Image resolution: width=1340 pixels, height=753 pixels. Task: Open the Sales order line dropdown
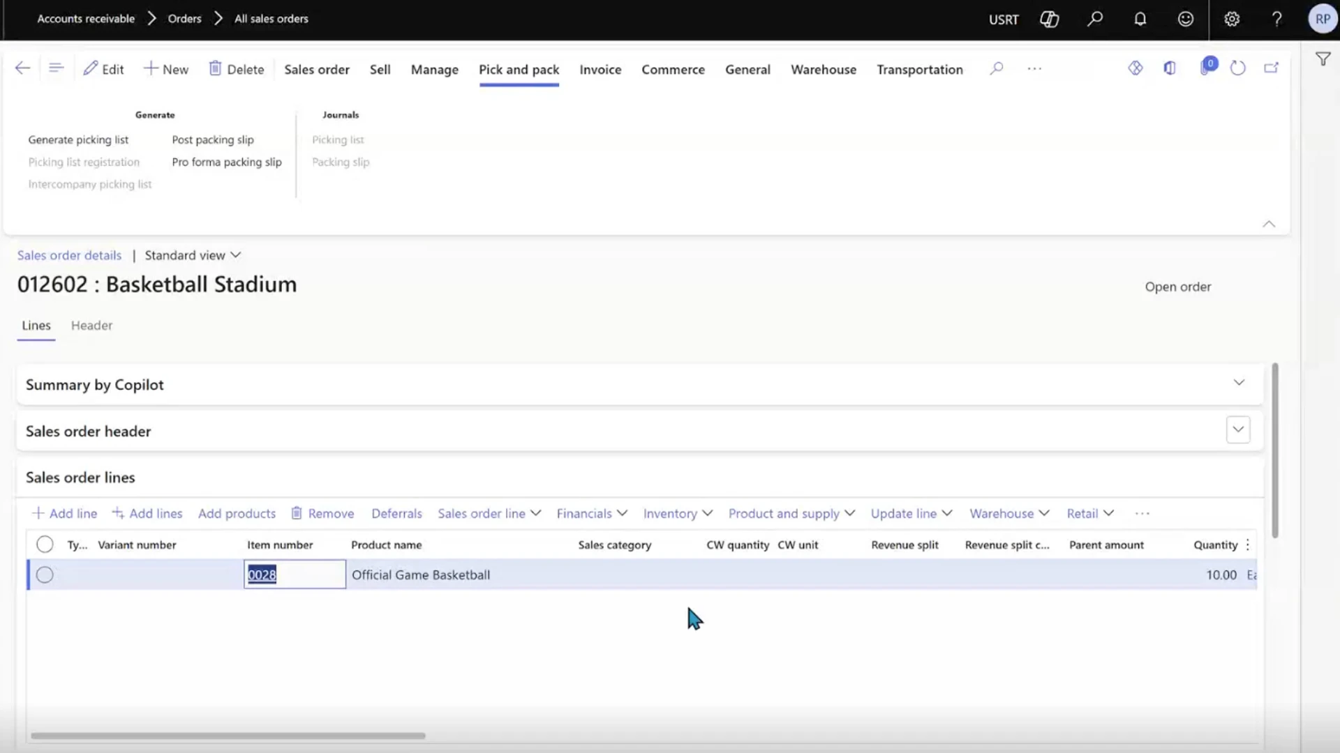pyautogui.click(x=489, y=513)
